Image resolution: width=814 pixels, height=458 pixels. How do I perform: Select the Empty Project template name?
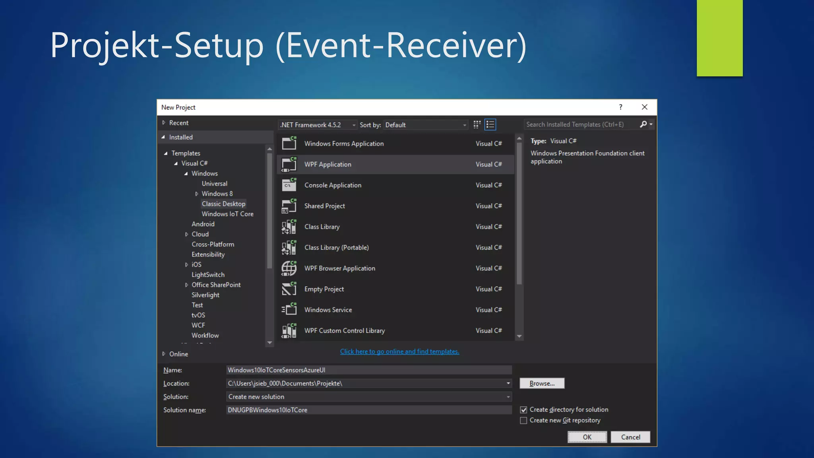tap(324, 289)
